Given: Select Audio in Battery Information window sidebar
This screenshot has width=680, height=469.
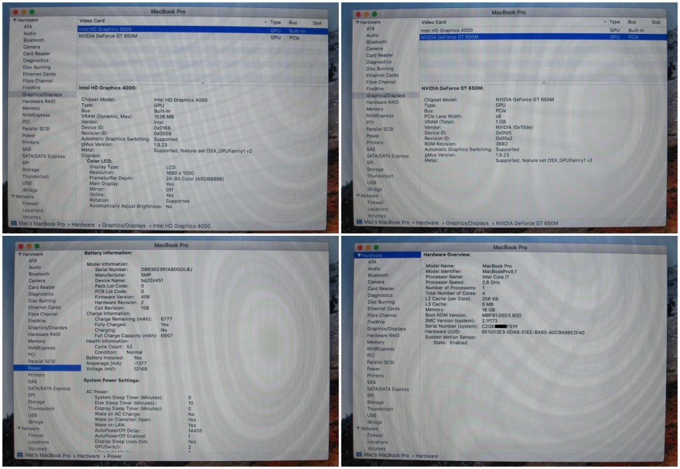Looking at the screenshot, I should 35,267.
